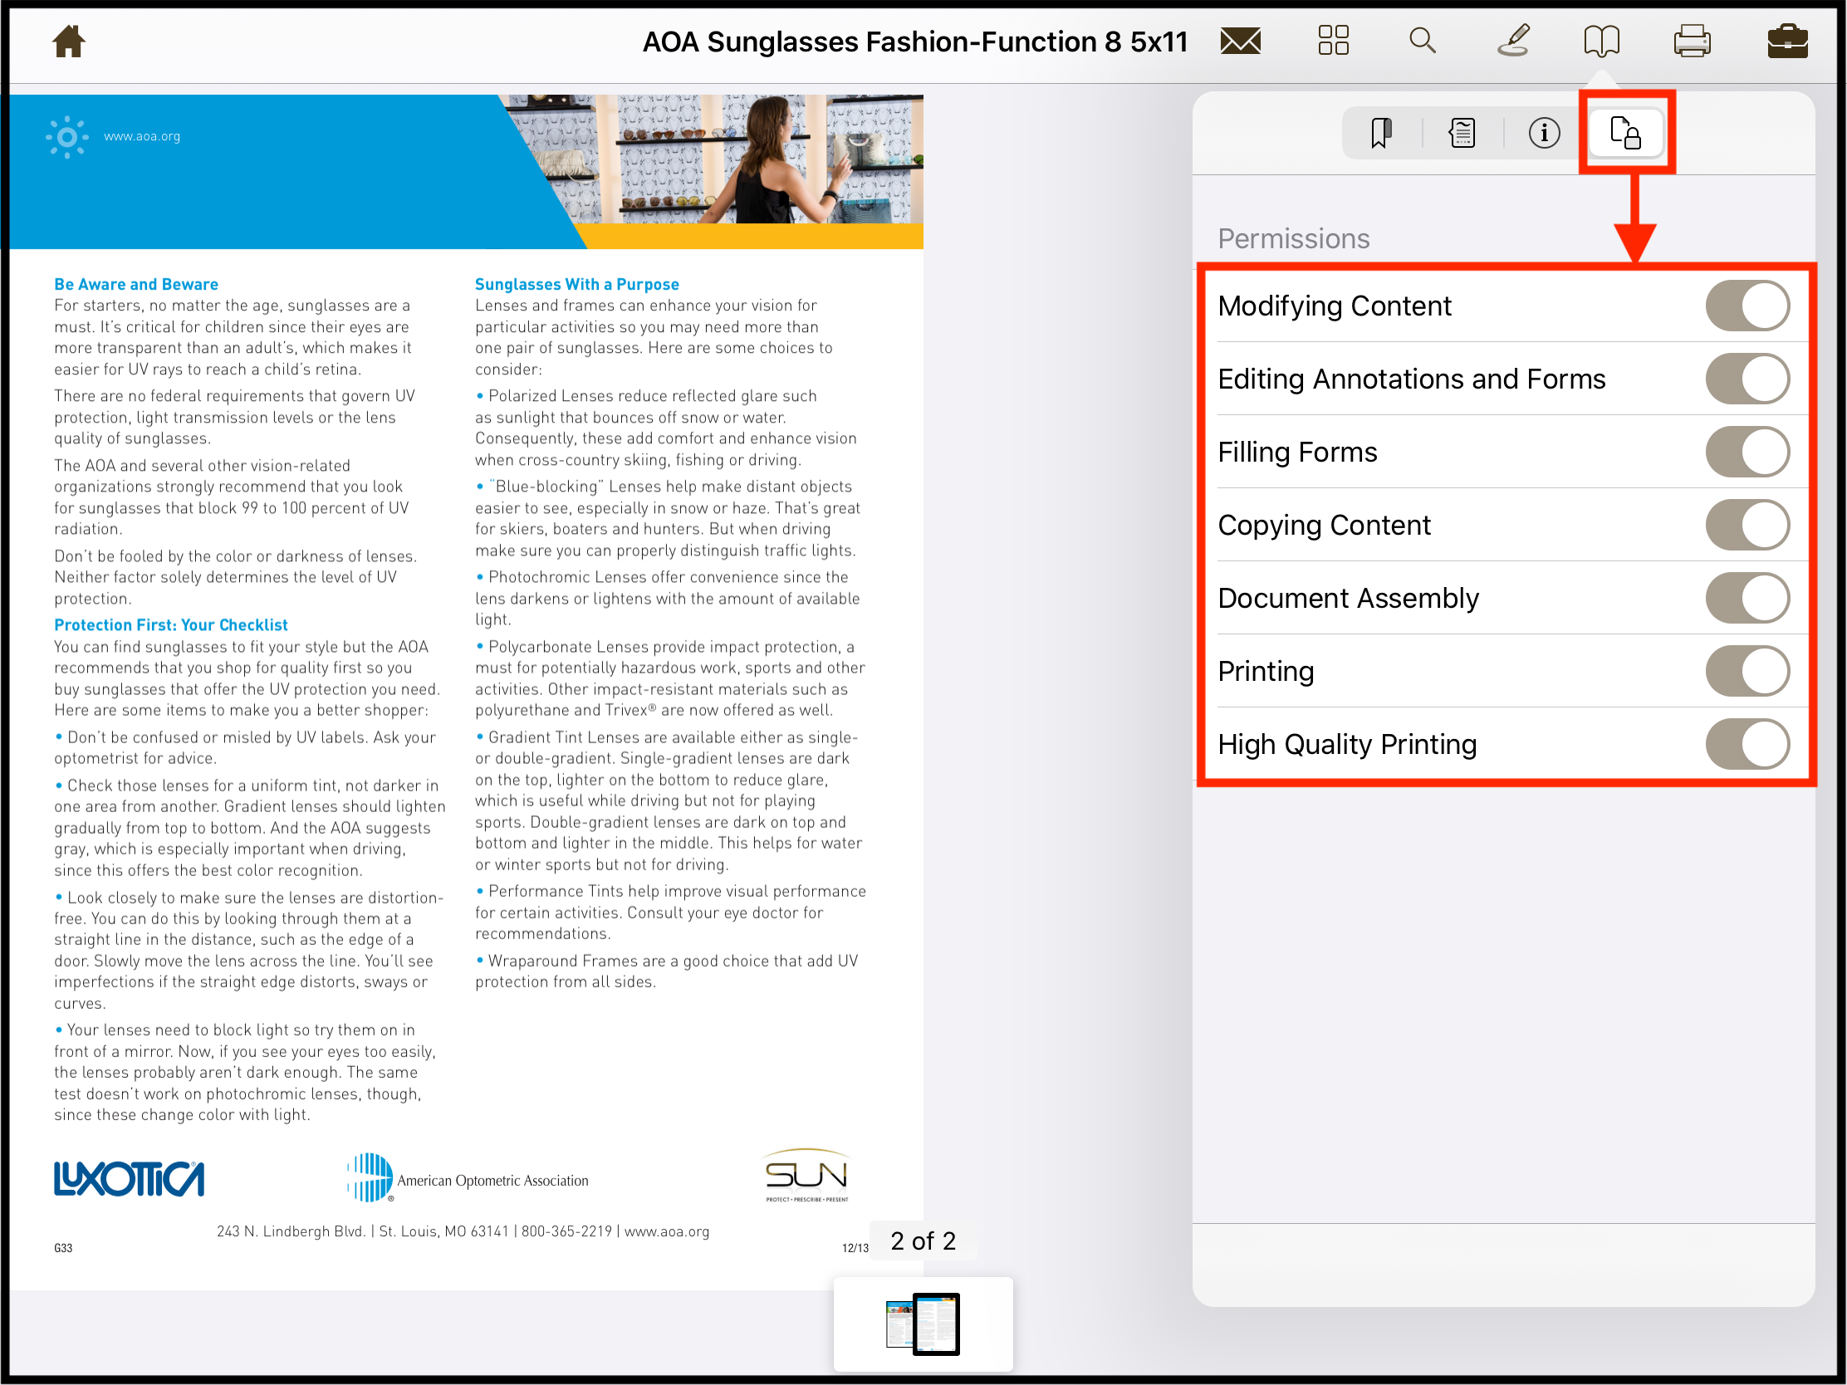Image resolution: width=1847 pixels, height=1385 pixels.
Task: Open the bookmarks panel with the book icon
Action: point(1603,40)
